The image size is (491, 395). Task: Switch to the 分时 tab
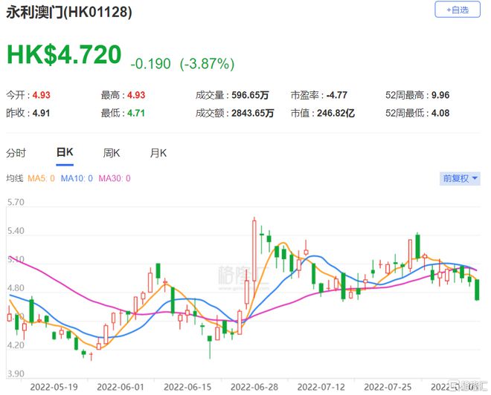(16, 153)
